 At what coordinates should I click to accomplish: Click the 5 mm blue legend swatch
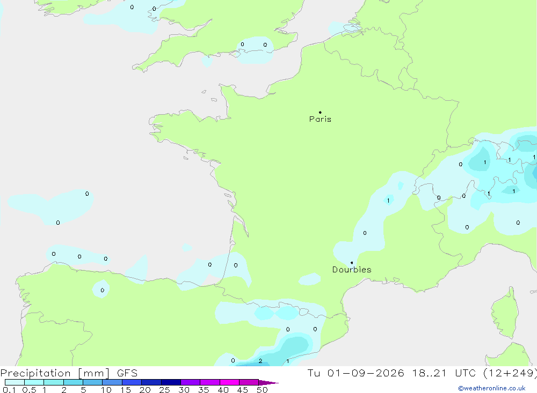92,382
